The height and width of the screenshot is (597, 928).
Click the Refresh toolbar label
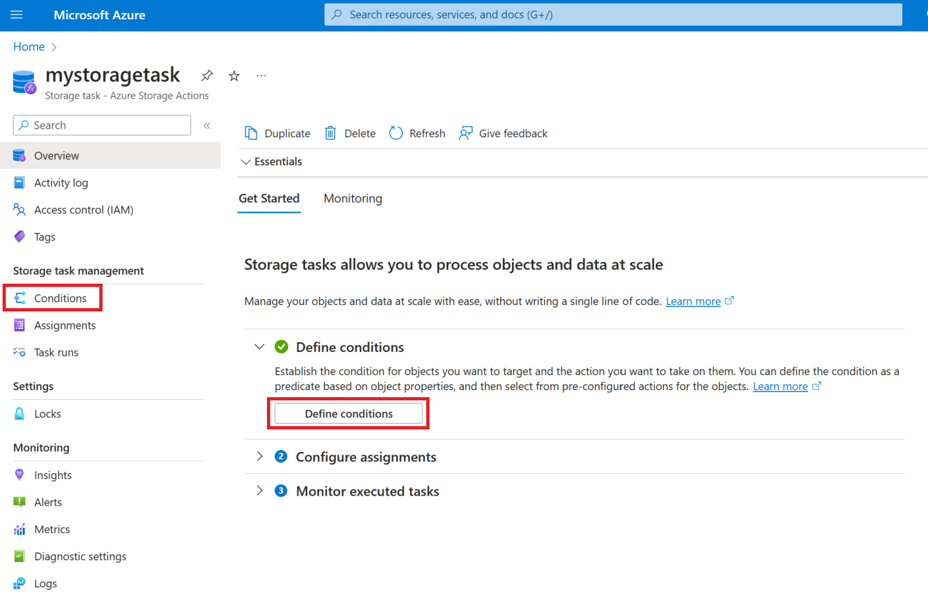[427, 133]
